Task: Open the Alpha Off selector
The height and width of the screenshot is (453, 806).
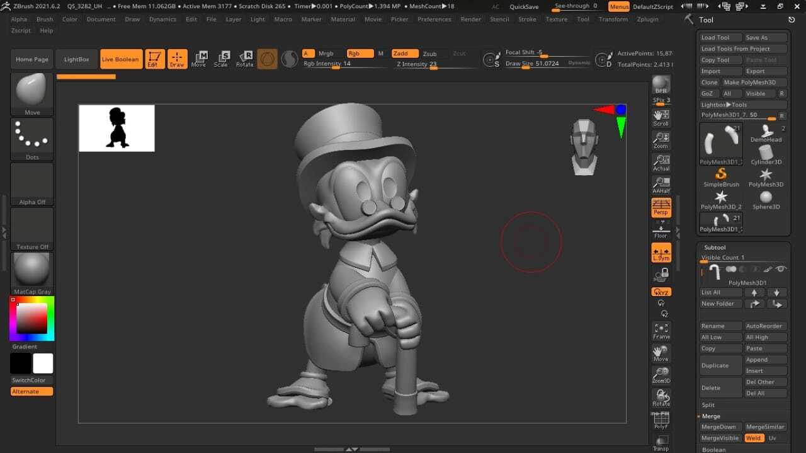Action: [x=32, y=184]
